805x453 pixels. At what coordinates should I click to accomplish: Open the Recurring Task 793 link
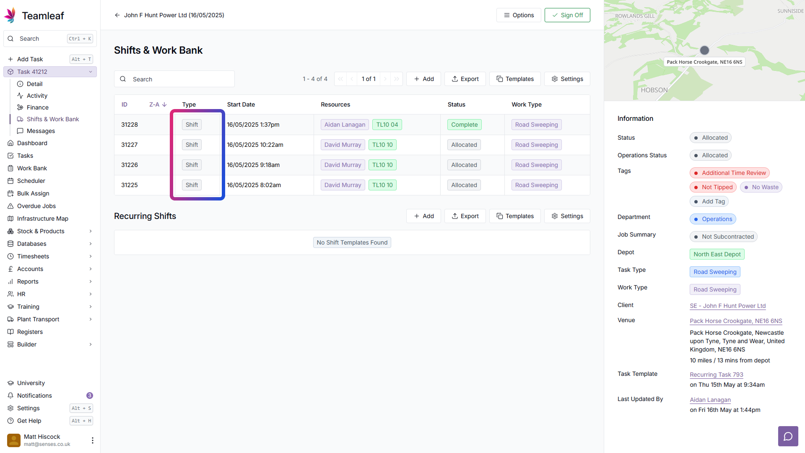click(x=716, y=375)
